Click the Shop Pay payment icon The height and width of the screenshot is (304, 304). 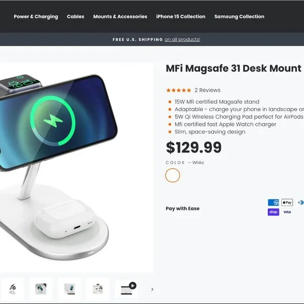click(x=273, y=212)
